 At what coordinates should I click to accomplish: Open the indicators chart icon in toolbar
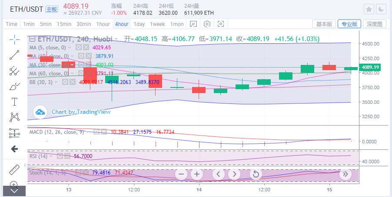[x=193, y=24]
